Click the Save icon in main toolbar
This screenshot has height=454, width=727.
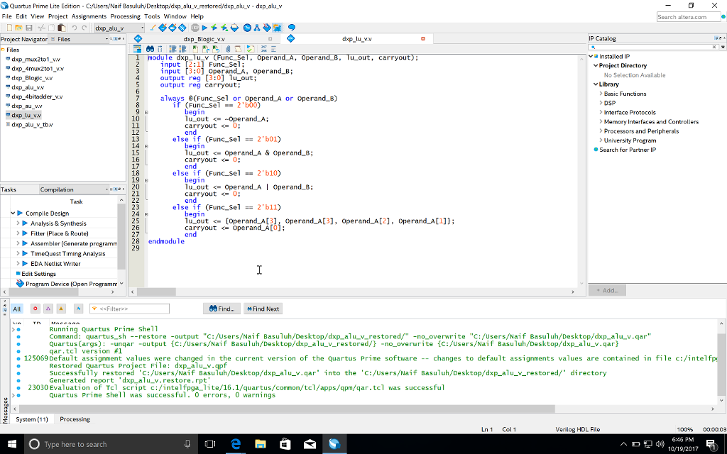tap(28, 28)
